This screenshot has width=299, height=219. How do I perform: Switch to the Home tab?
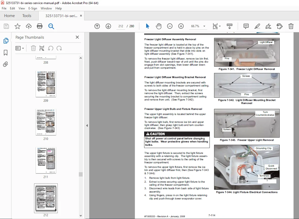pos(9,16)
